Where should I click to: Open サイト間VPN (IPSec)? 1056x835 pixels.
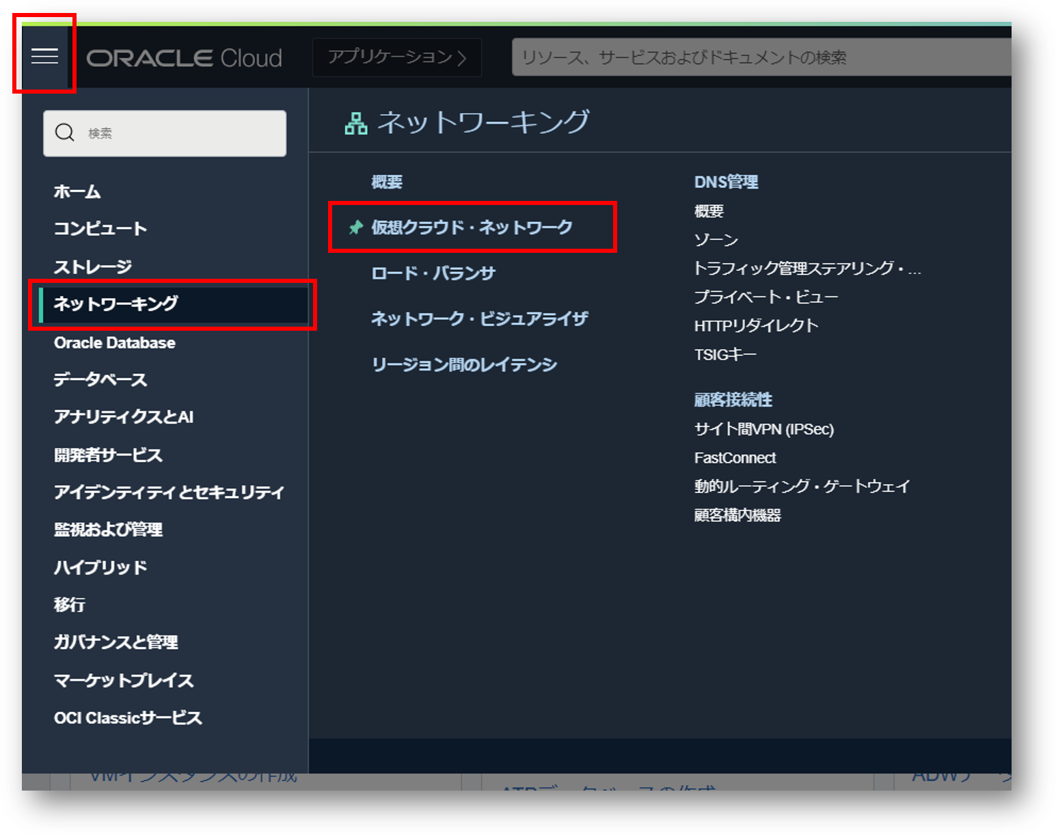point(763,429)
